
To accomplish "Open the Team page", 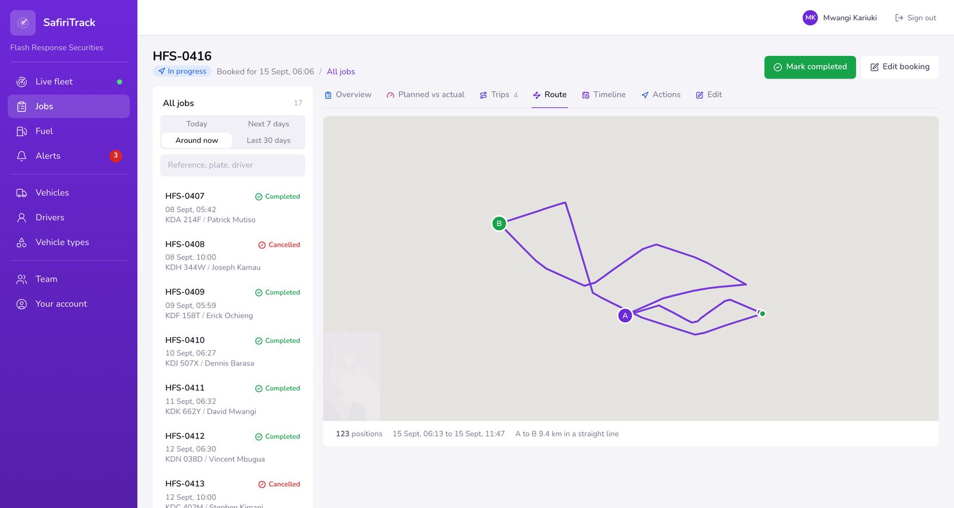I will 69,279.
